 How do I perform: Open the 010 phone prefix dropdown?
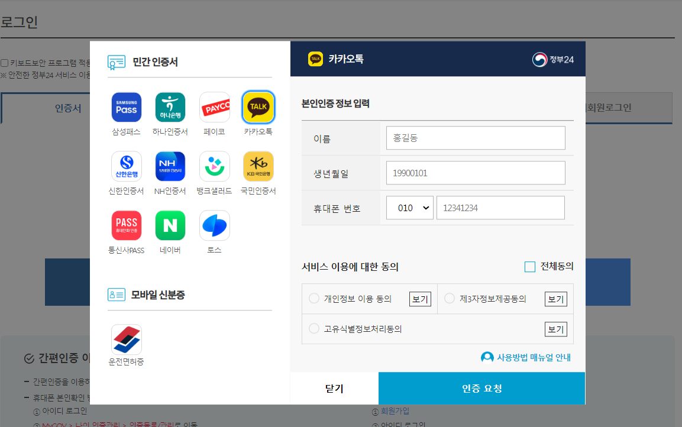[x=410, y=208]
